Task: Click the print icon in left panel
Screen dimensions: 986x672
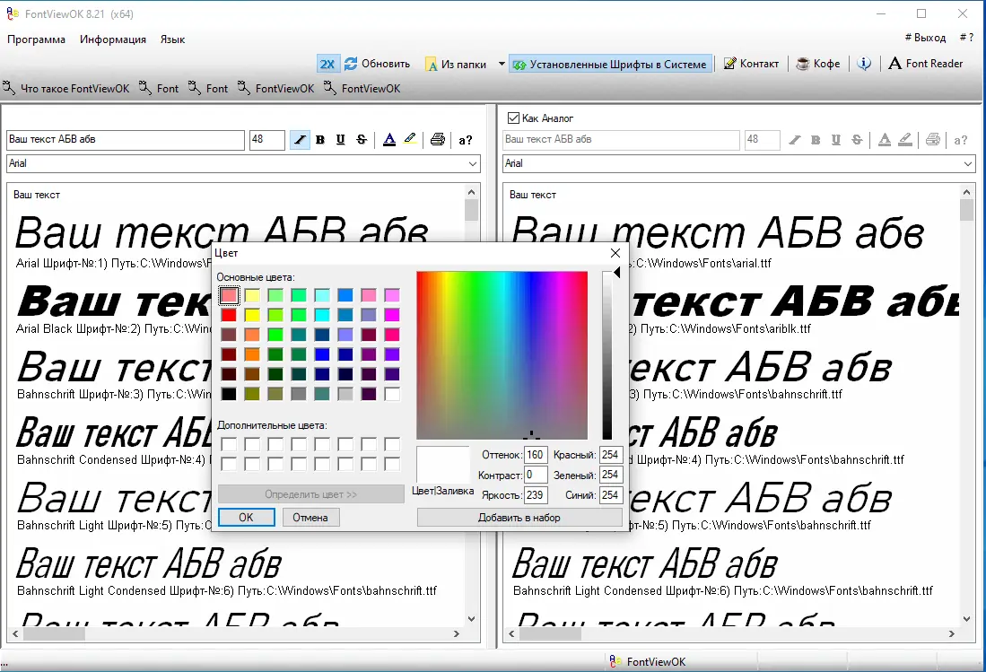Action: point(438,140)
